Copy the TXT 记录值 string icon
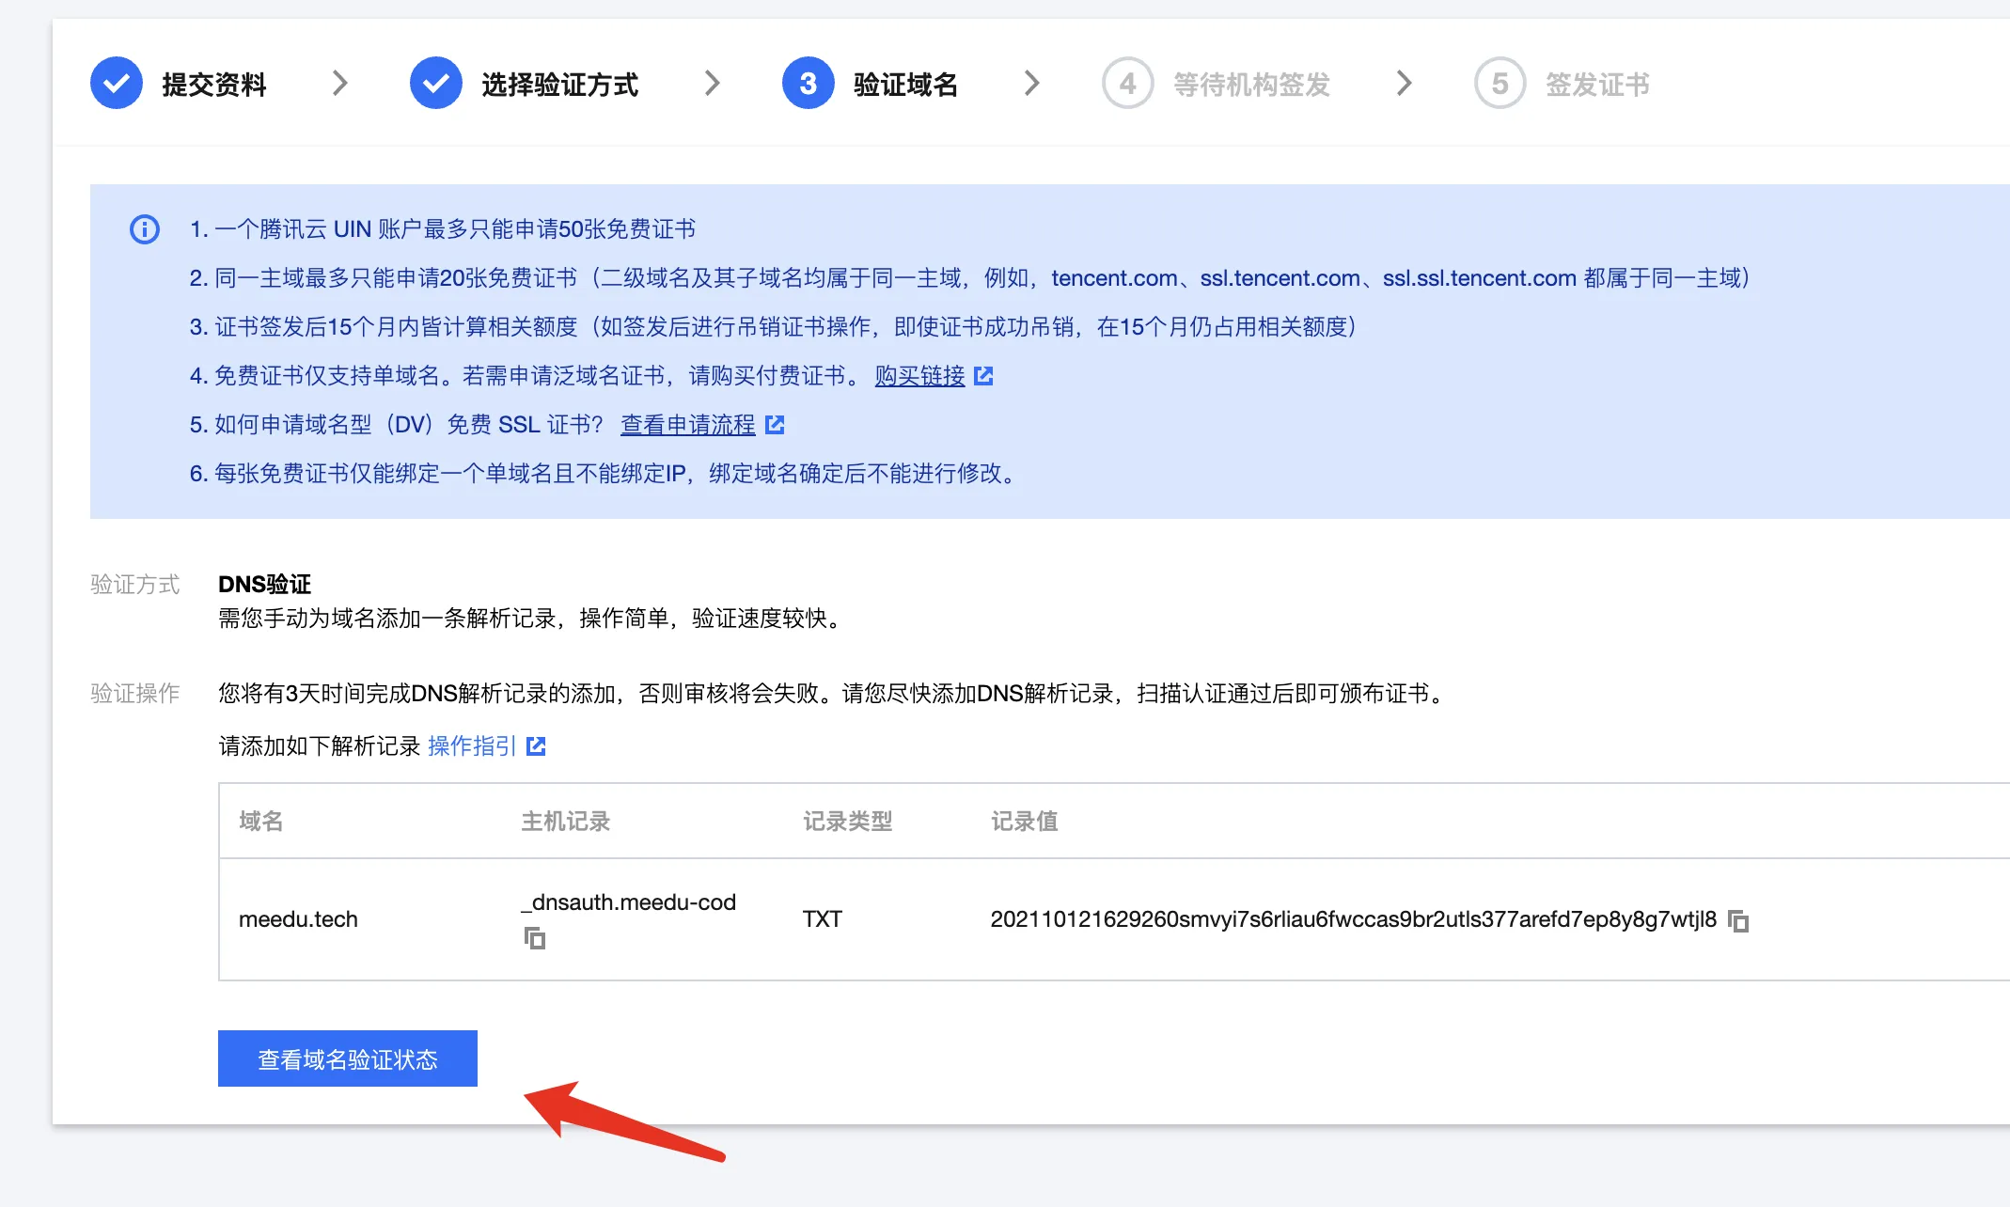 [x=1738, y=921]
